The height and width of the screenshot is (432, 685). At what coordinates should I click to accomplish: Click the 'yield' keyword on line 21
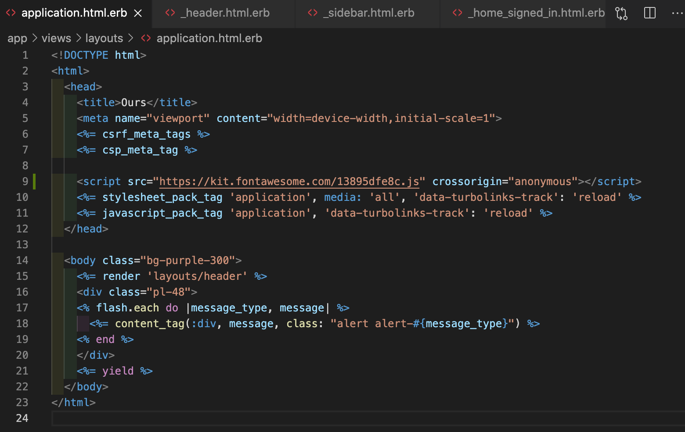pos(118,371)
